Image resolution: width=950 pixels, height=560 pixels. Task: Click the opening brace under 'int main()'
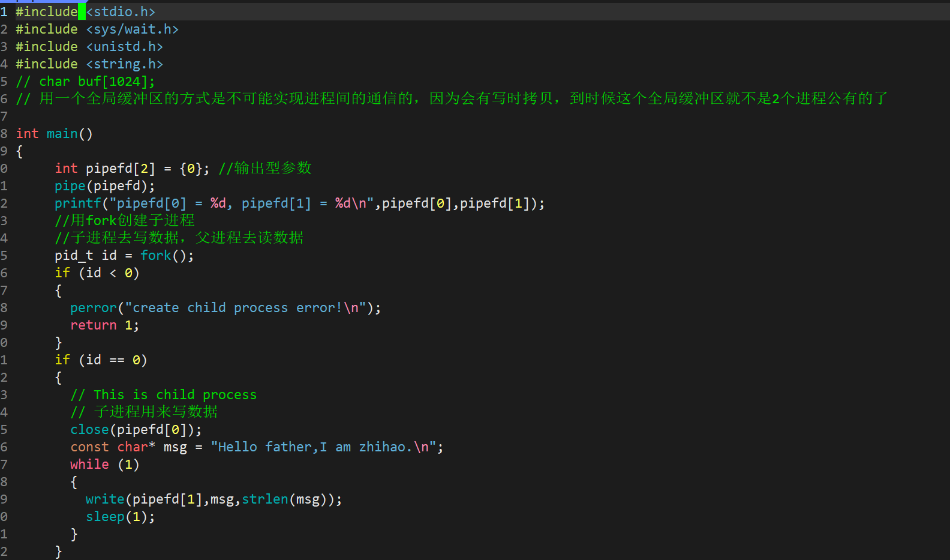pos(19,151)
